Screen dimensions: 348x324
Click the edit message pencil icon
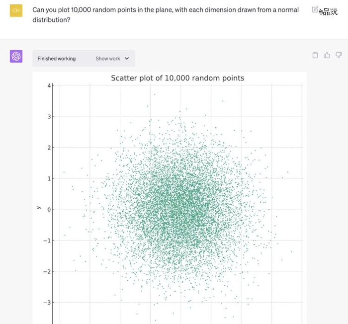point(315,9)
